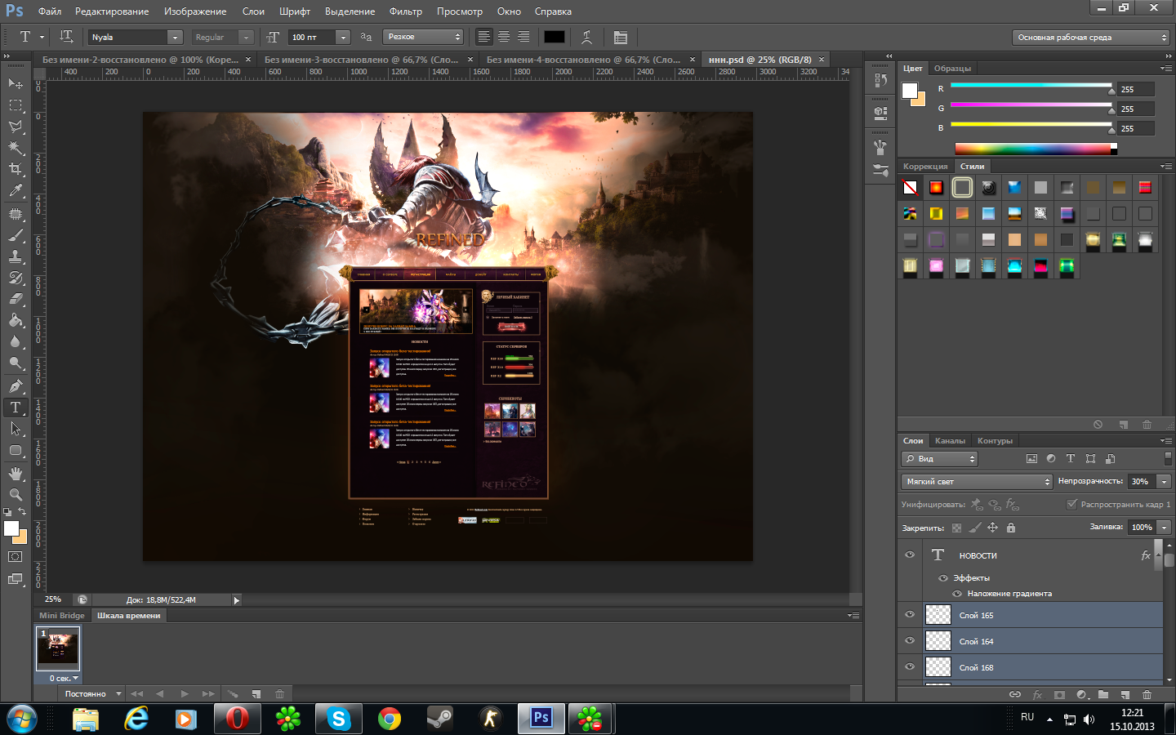Hide the Наложение градиента effect
The image size is (1176, 735).
957,594
